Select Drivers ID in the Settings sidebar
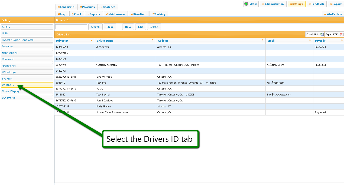 [x=27, y=85]
